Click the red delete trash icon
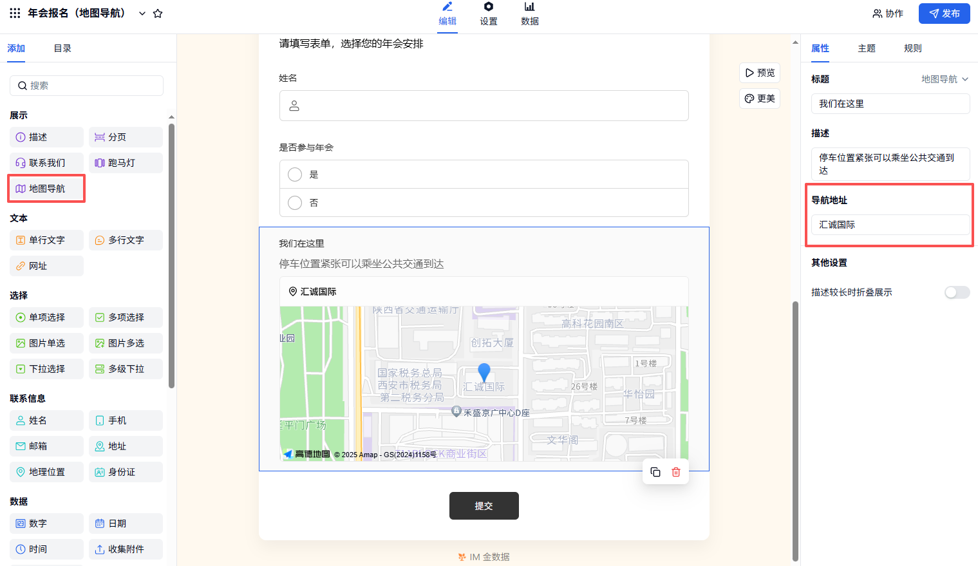The width and height of the screenshot is (978, 566). tap(676, 472)
